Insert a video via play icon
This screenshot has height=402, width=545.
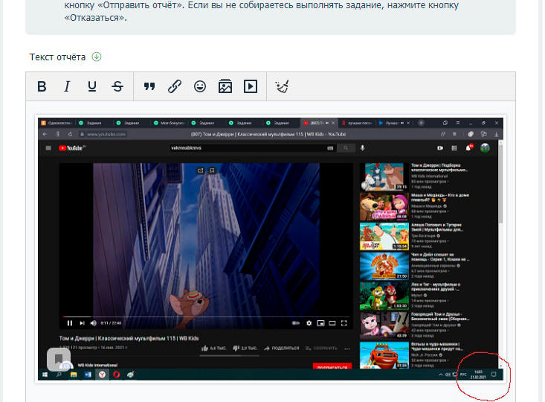click(251, 86)
